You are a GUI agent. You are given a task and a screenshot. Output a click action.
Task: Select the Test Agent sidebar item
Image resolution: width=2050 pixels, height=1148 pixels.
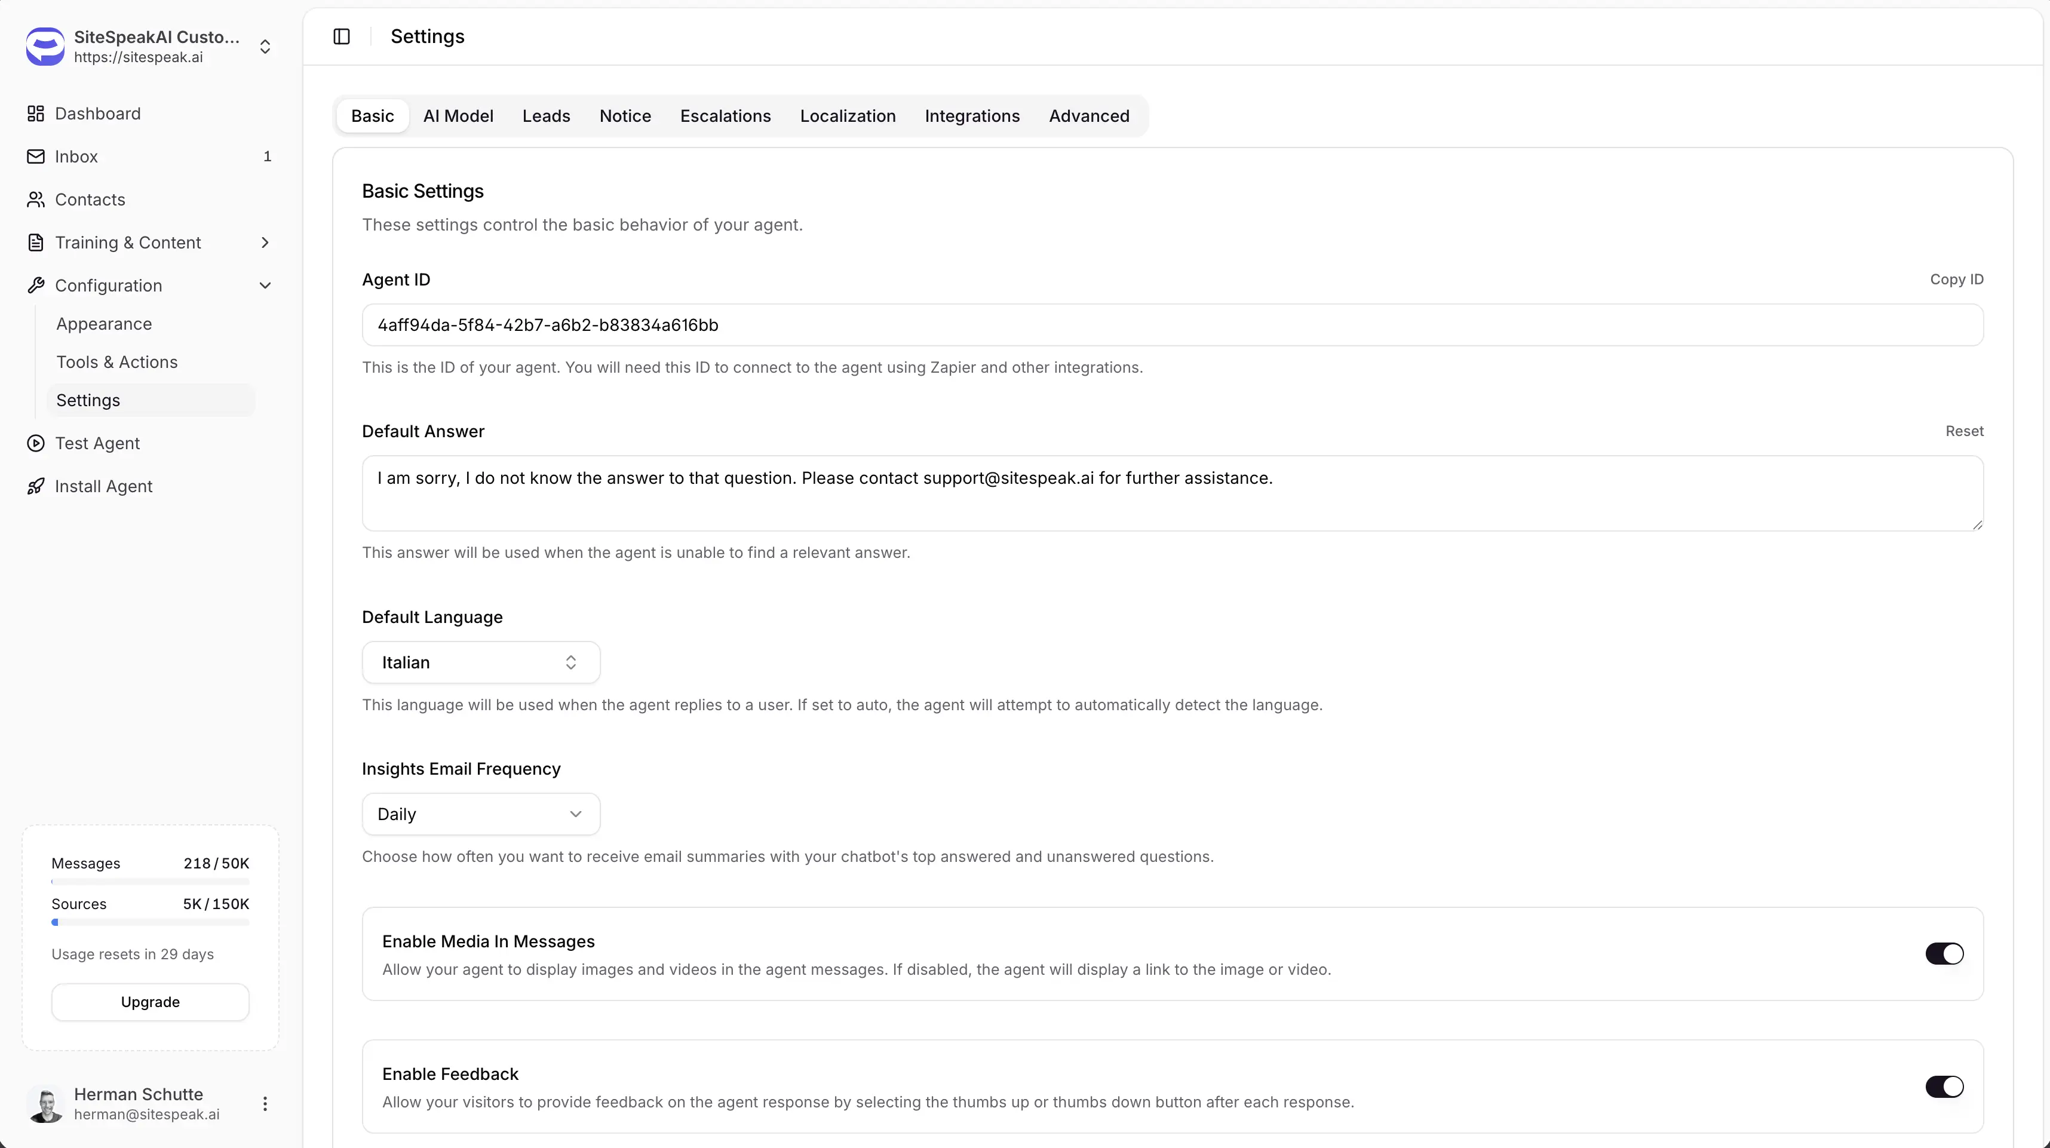point(97,443)
